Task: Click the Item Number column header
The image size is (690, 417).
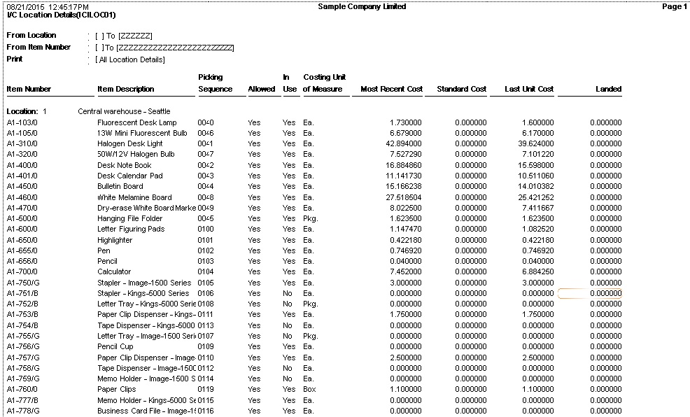Action: click(29, 90)
